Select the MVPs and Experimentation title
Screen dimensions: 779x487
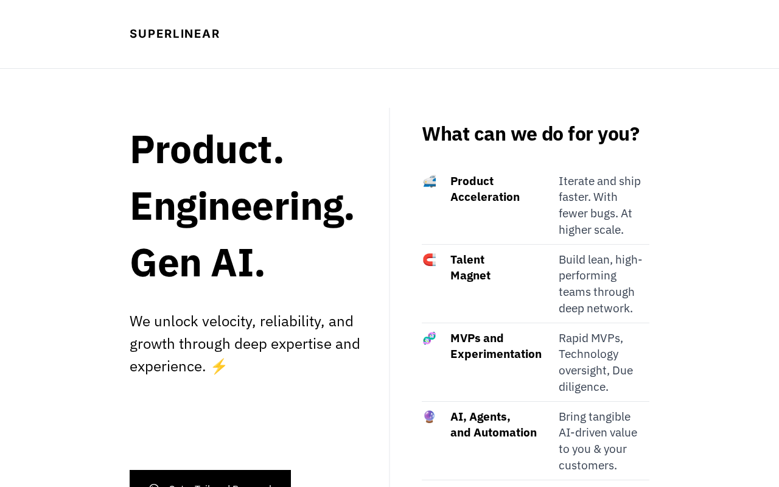(x=495, y=346)
